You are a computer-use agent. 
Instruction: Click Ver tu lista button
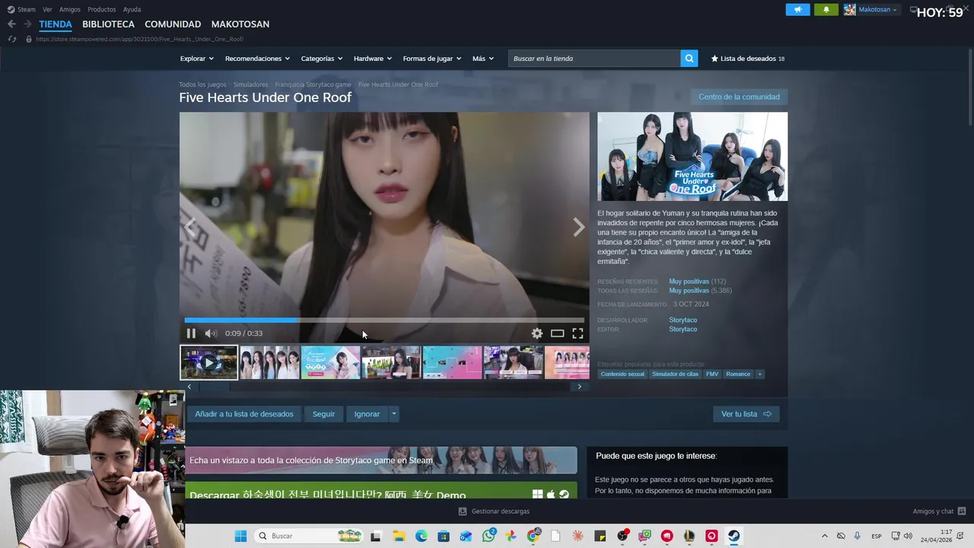click(746, 414)
